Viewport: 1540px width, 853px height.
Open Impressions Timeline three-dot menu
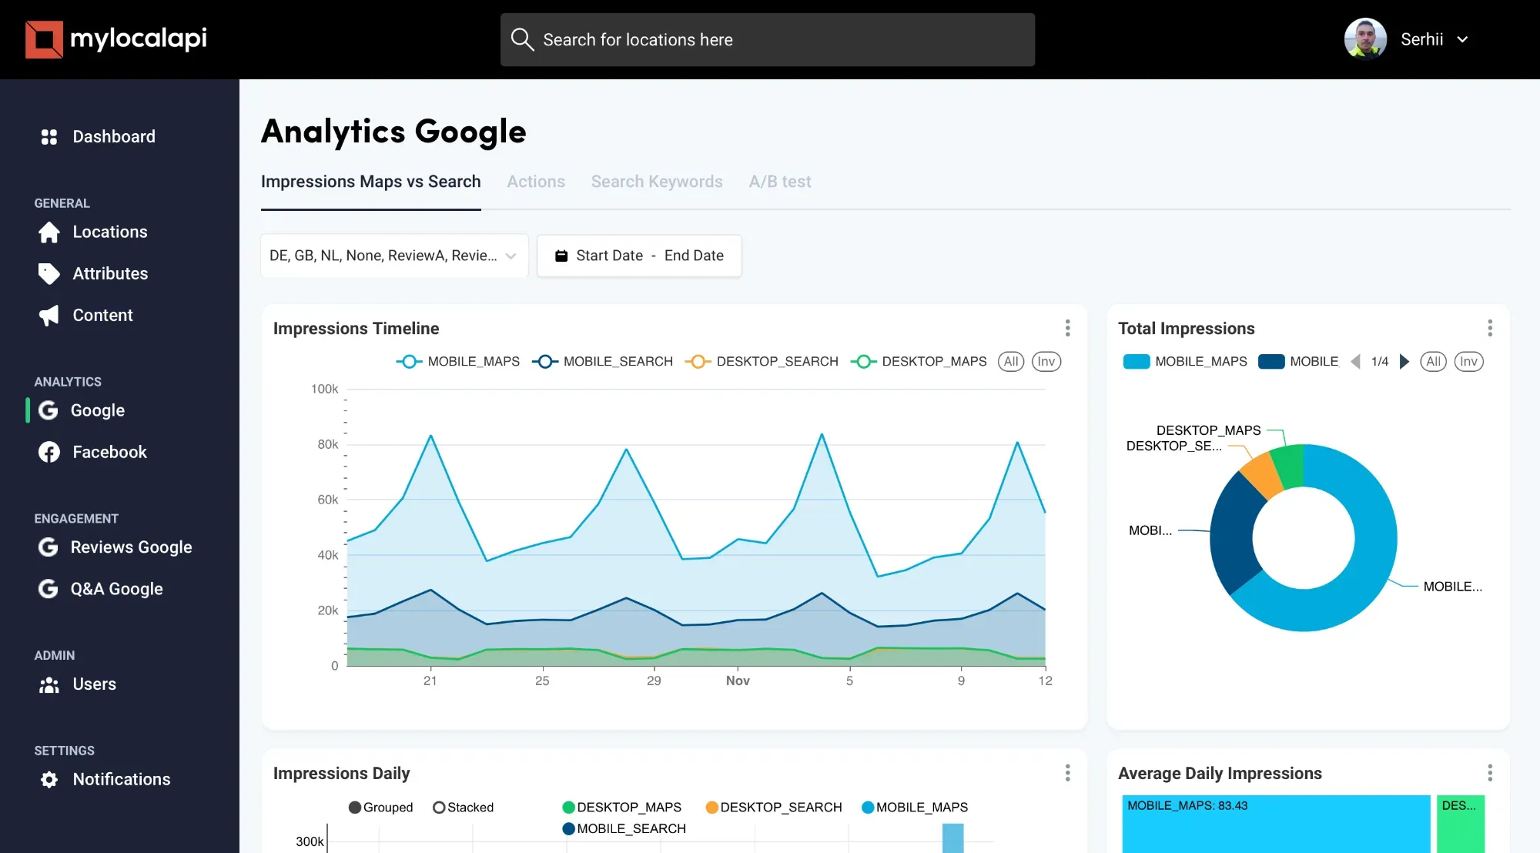point(1067,328)
